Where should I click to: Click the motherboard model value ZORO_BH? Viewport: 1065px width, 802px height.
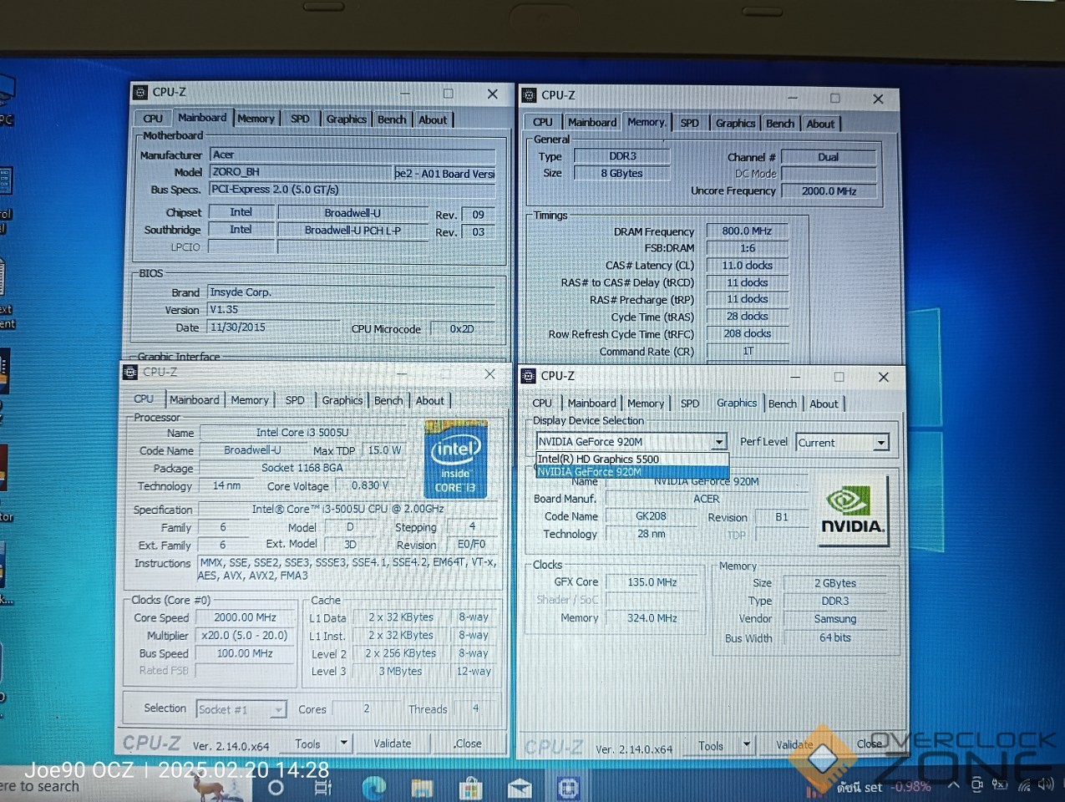(x=302, y=173)
